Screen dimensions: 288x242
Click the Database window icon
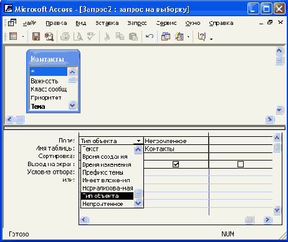coord(166,37)
